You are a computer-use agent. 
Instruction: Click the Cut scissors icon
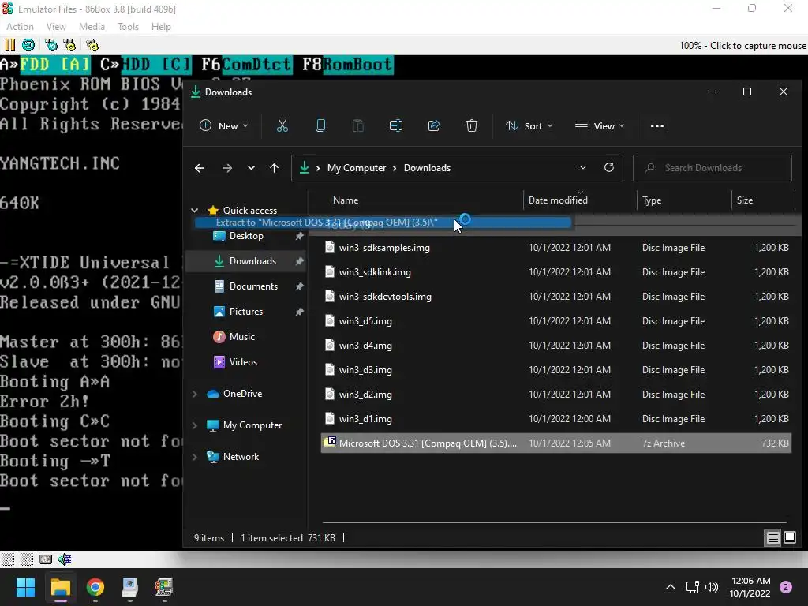point(282,125)
